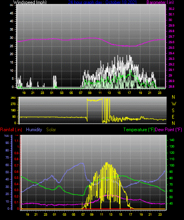The image size is (184, 220).
Task: Click 5 on the windspeed scale
Action: point(13,79)
